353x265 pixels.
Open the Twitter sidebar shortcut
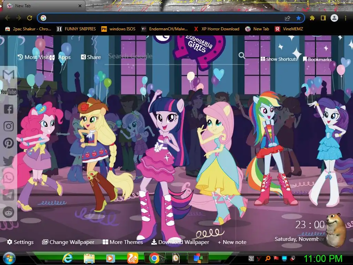coord(9,160)
